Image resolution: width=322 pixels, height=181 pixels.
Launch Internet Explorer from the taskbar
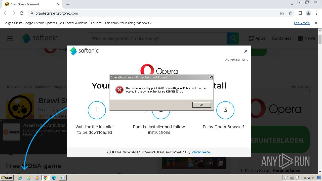[20, 178]
